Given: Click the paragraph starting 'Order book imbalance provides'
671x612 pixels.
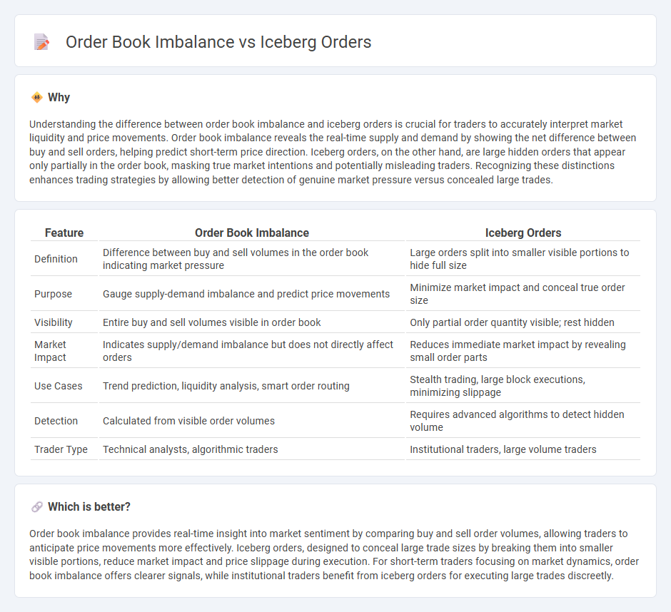Looking at the screenshot, I should click(334, 555).
